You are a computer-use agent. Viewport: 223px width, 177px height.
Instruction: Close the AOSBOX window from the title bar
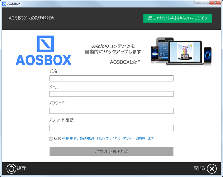215,3
